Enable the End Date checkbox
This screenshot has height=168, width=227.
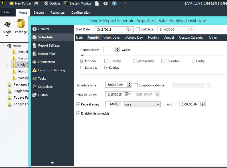138,29
